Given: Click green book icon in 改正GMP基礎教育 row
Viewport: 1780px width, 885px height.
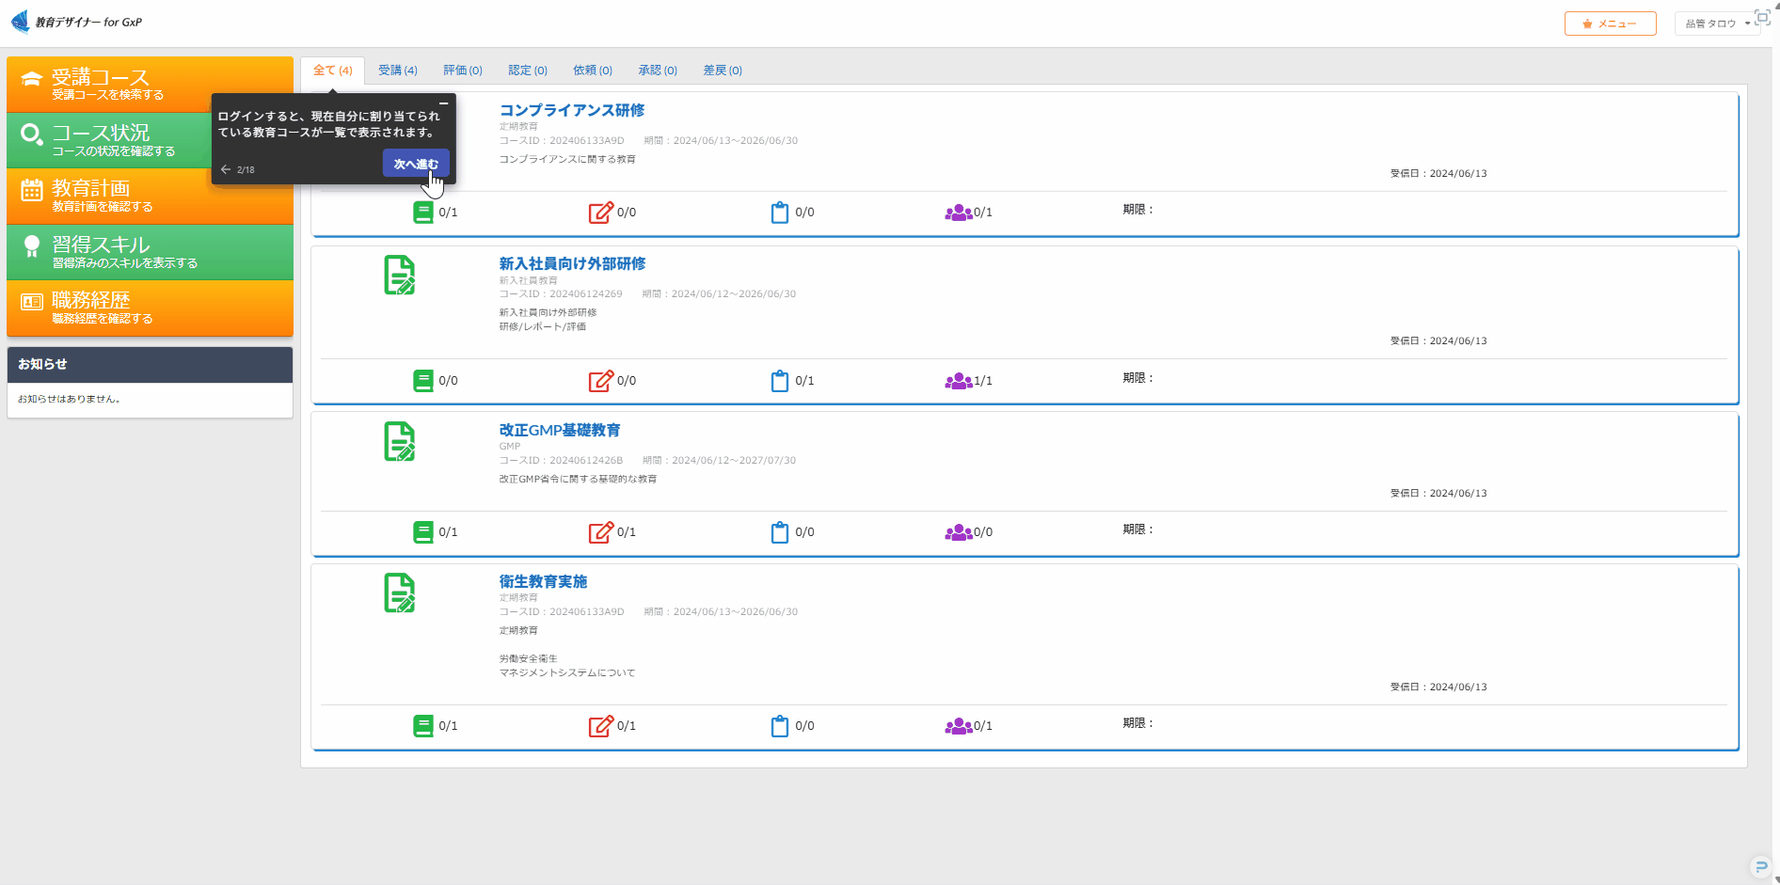Looking at the screenshot, I should (423, 532).
